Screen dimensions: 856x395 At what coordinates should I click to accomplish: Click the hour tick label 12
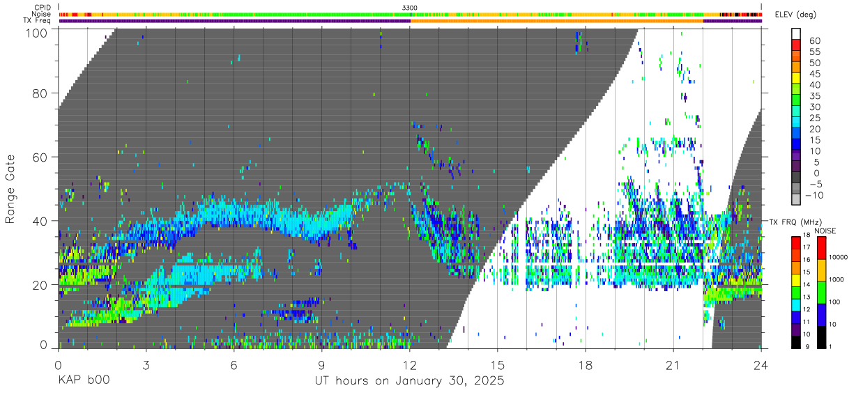click(x=410, y=364)
